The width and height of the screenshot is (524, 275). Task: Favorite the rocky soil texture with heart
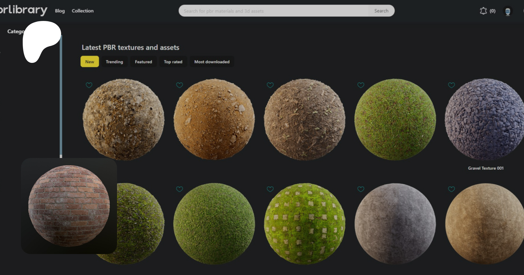tap(89, 85)
